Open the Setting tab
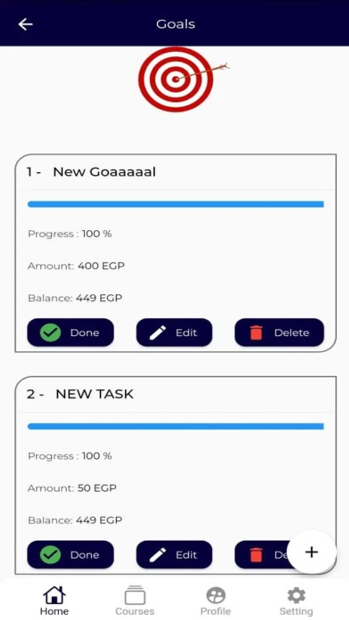 pos(296,601)
